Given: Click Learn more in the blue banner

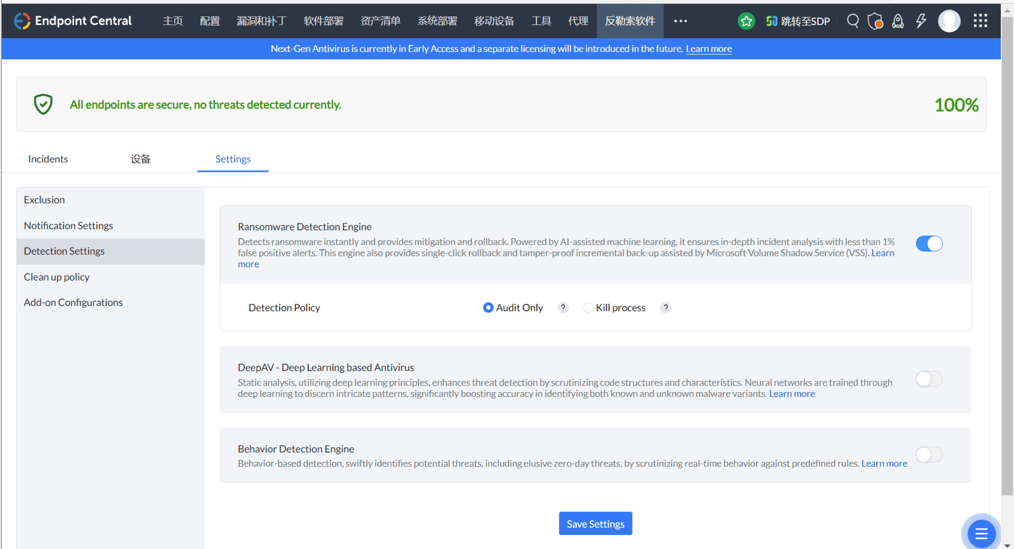Looking at the screenshot, I should (x=708, y=49).
